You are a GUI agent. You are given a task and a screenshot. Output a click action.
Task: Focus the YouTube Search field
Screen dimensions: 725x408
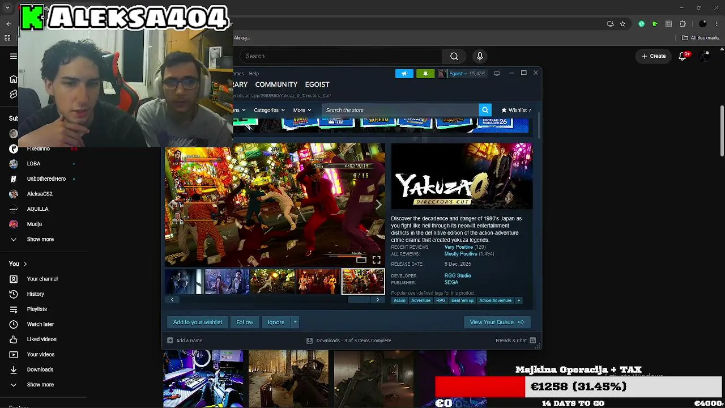click(340, 56)
